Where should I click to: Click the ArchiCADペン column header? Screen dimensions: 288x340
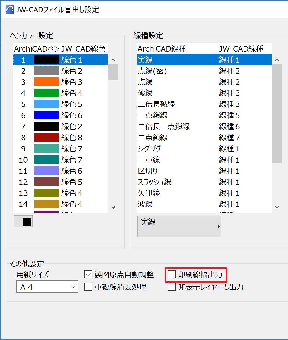[37, 48]
